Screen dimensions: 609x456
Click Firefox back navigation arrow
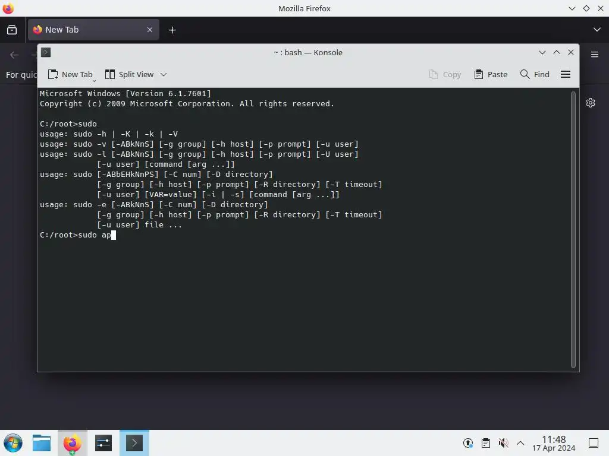click(x=14, y=55)
